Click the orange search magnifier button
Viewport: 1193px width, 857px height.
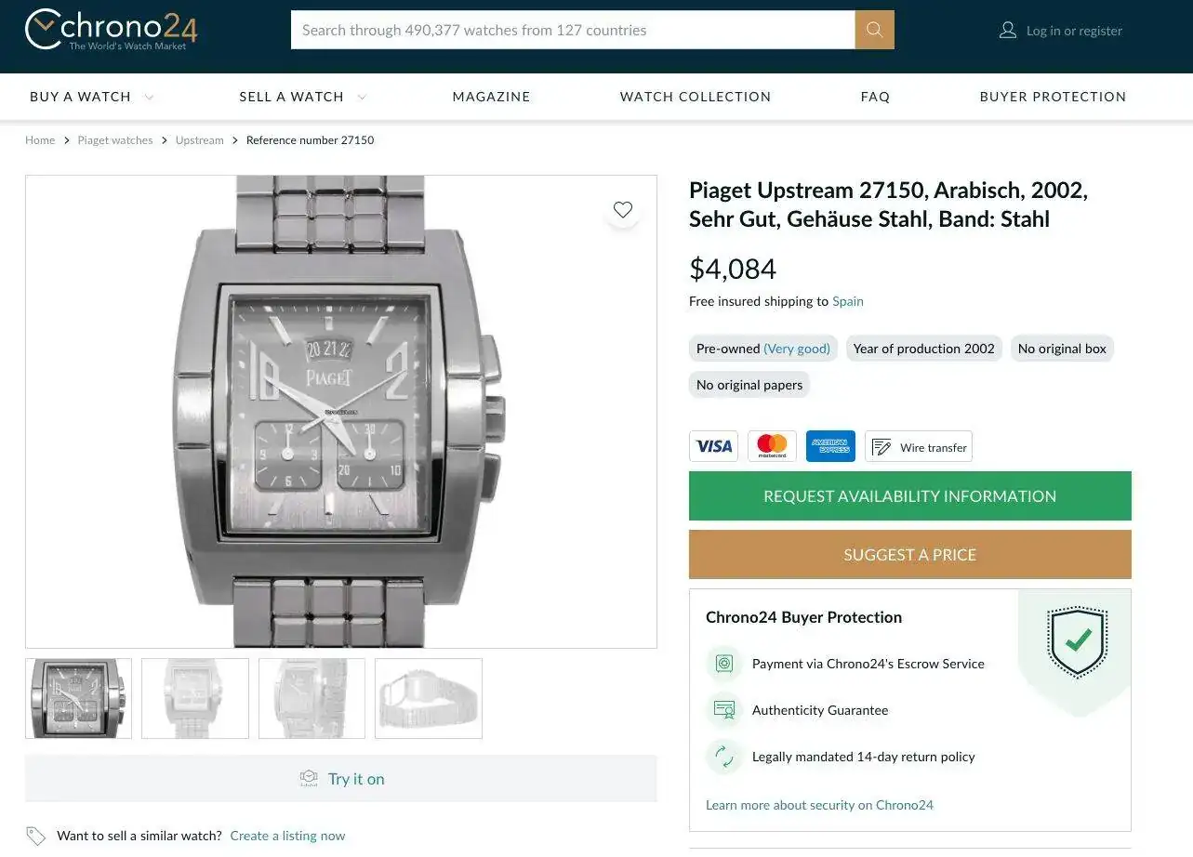(x=874, y=30)
